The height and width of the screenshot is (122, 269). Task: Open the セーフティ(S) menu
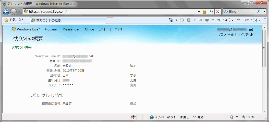point(249,20)
